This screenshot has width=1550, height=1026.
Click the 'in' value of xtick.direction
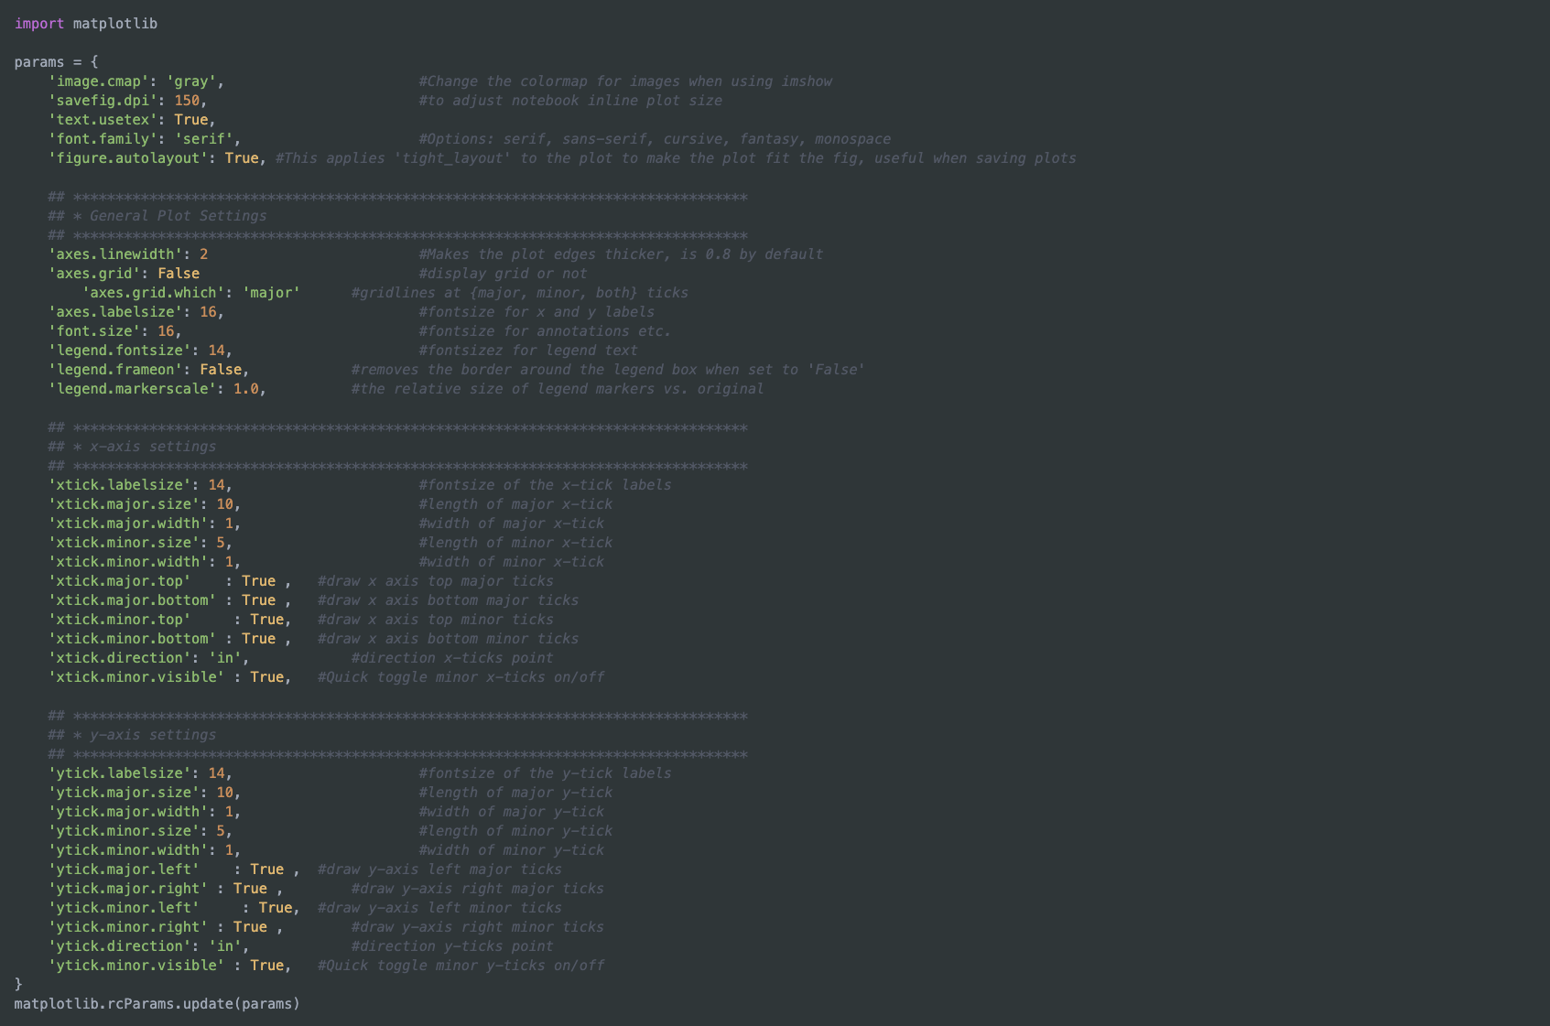224,658
